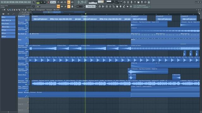This screenshot has height=113, width=202.
Task: Click the Help question mark icon
Action: (135, 2)
